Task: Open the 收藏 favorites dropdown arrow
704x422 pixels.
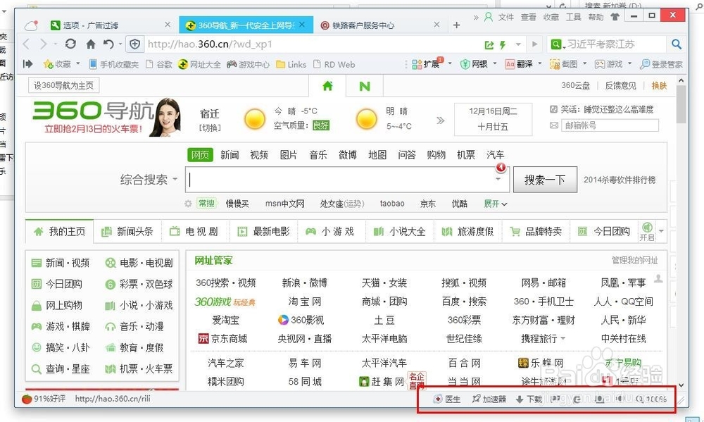Action: (77, 63)
